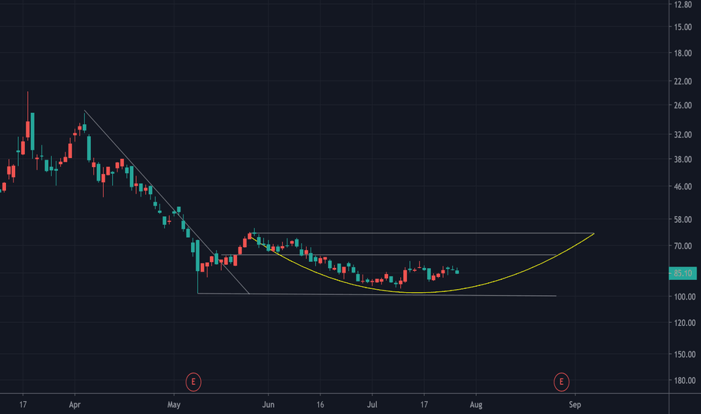Select the upper horizontal resistance line
Image resolution: width=701 pixels, height=414 pixels.
pos(423,233)
